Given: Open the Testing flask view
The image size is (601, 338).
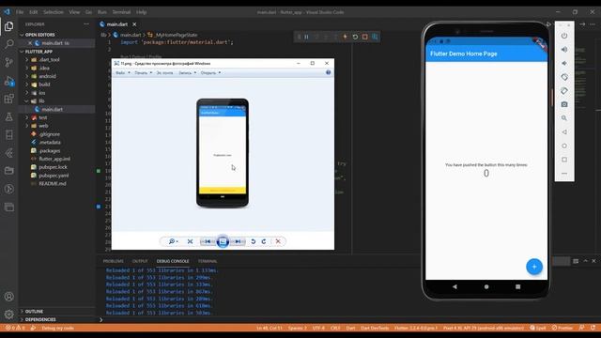Looking at the screenshot, I should [8, 116].
